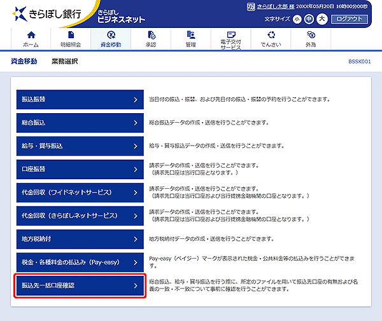Set font size to 大

pyautogui.click(x=322, y=19)
